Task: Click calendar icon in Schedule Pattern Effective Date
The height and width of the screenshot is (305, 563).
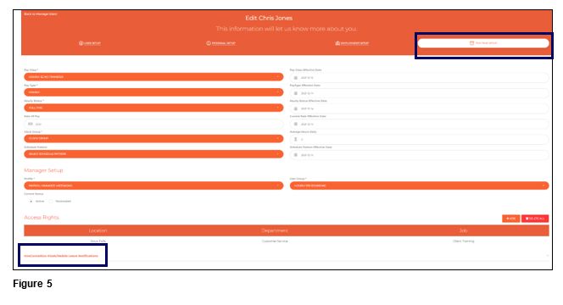Action: pyautogui.click(x=296, y=155)
